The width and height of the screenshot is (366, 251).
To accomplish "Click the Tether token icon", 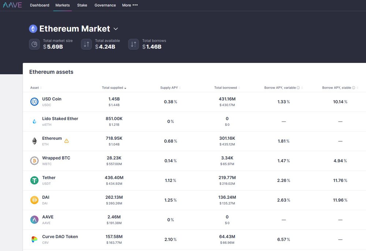I will (x=34, y=180).
